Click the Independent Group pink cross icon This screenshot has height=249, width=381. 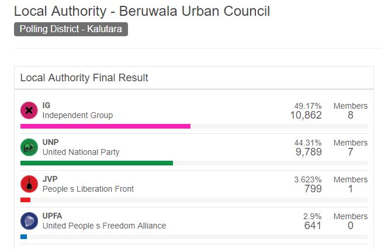point(29,110)
